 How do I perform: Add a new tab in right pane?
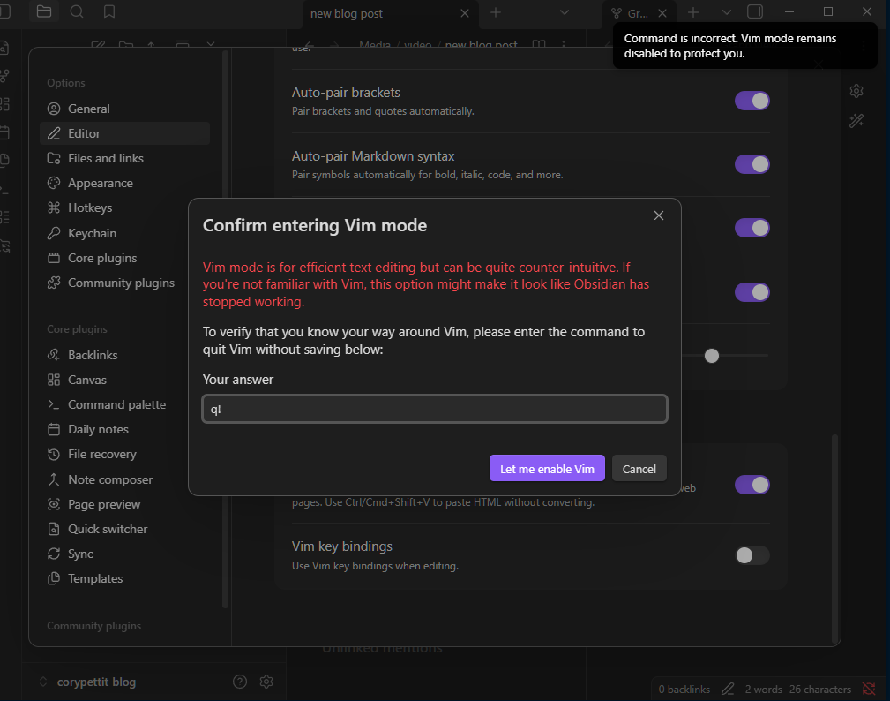693,12
